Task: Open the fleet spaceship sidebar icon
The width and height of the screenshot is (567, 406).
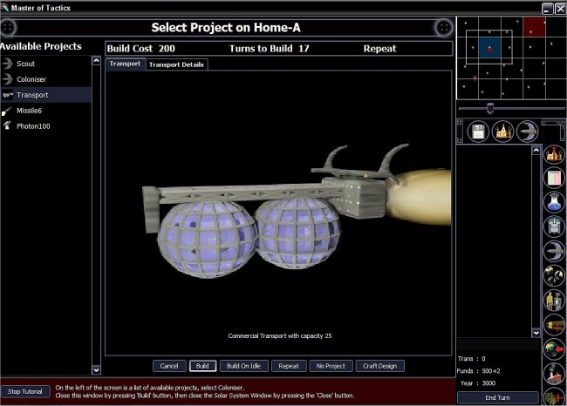Action: click(554, 251)
